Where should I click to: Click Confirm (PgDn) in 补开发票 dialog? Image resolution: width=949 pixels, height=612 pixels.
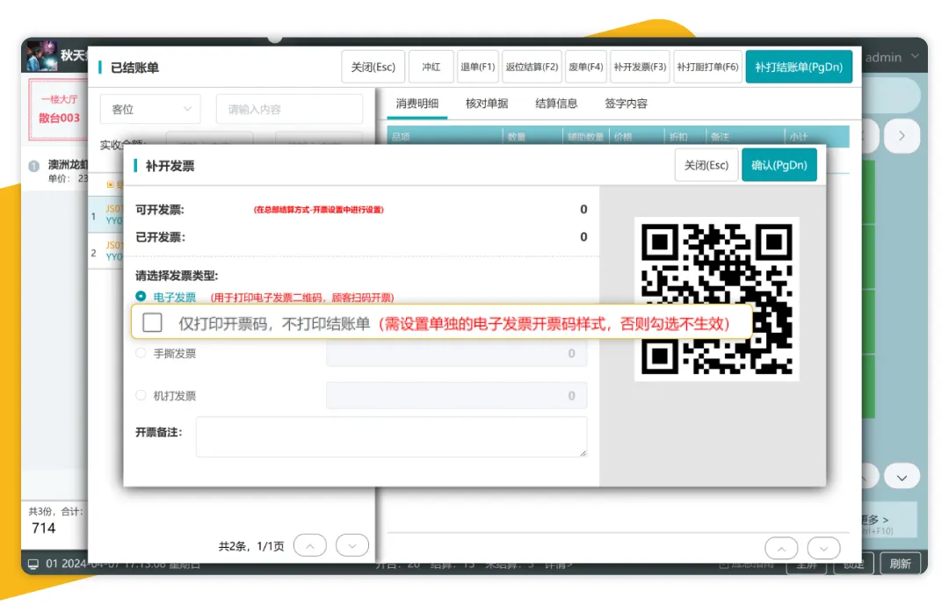[779, 165]
